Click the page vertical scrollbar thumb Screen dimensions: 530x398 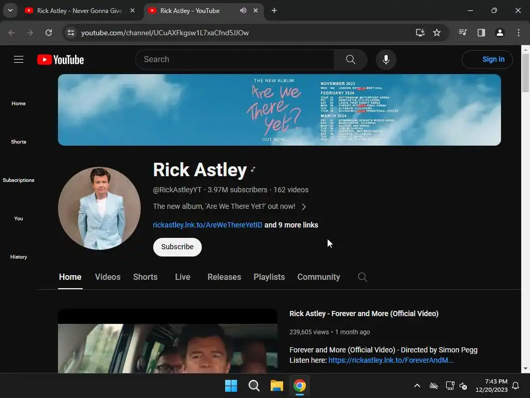point(525,73)
